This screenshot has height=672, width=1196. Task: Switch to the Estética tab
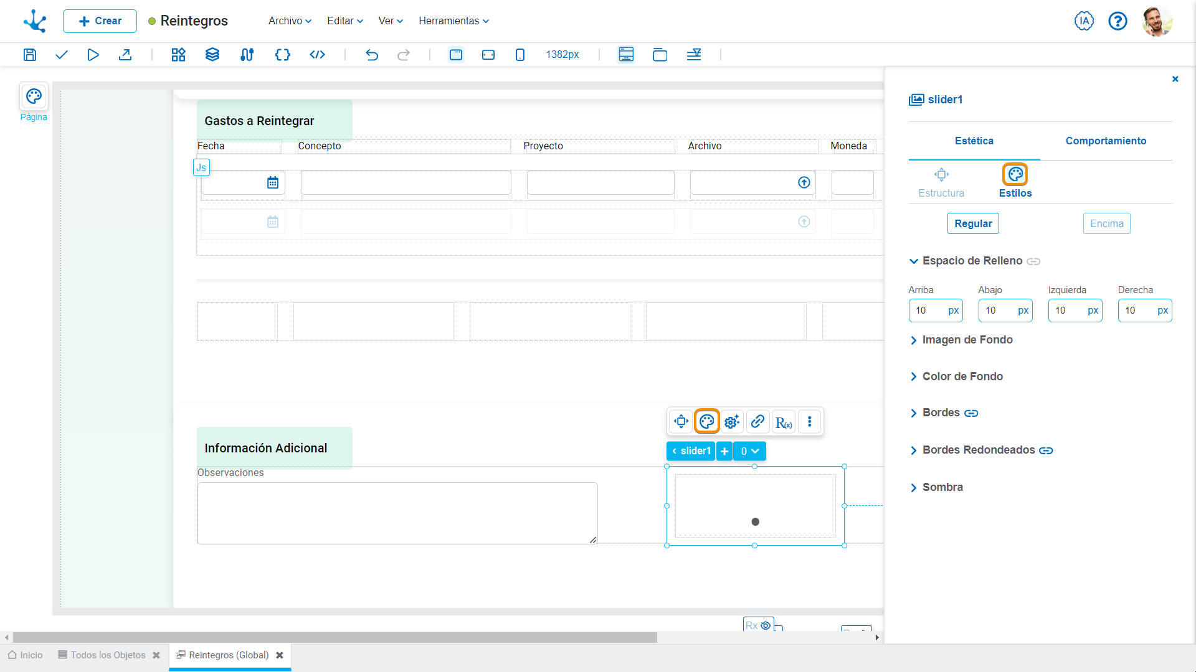[x=974, y=141]
